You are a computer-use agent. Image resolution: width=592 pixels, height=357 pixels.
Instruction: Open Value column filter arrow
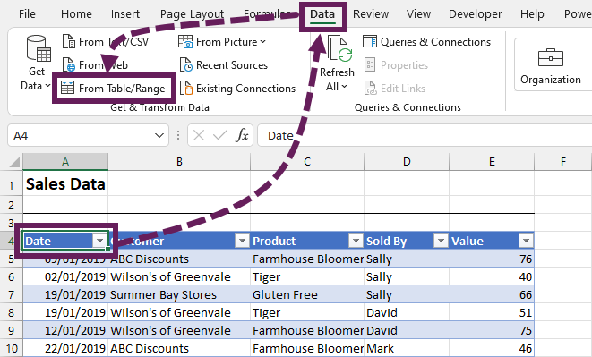(526, 241)
